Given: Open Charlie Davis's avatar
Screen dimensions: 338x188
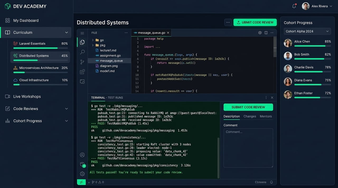Looking at the screenshot, I should click(x=288, y=69).
